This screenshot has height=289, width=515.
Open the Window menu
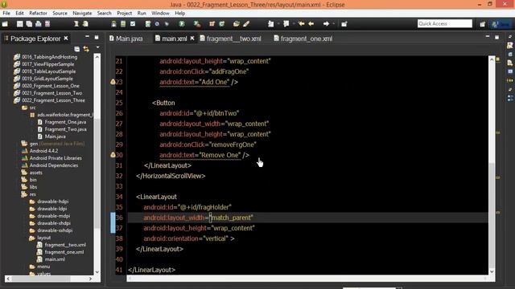coord(160,13)
